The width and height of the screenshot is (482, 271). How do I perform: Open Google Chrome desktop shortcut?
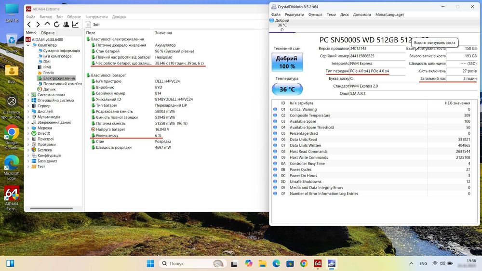(12, 137)
